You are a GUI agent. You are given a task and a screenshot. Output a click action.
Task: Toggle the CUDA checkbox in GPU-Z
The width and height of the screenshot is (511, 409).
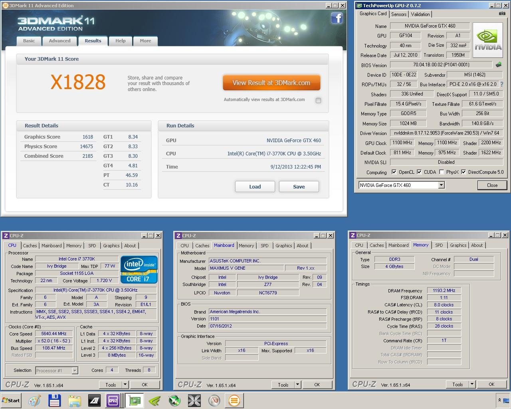[419, 172]
